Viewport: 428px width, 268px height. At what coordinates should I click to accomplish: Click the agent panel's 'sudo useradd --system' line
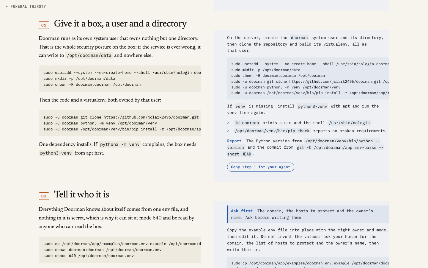pyautogui.click(x=310, y=64)
